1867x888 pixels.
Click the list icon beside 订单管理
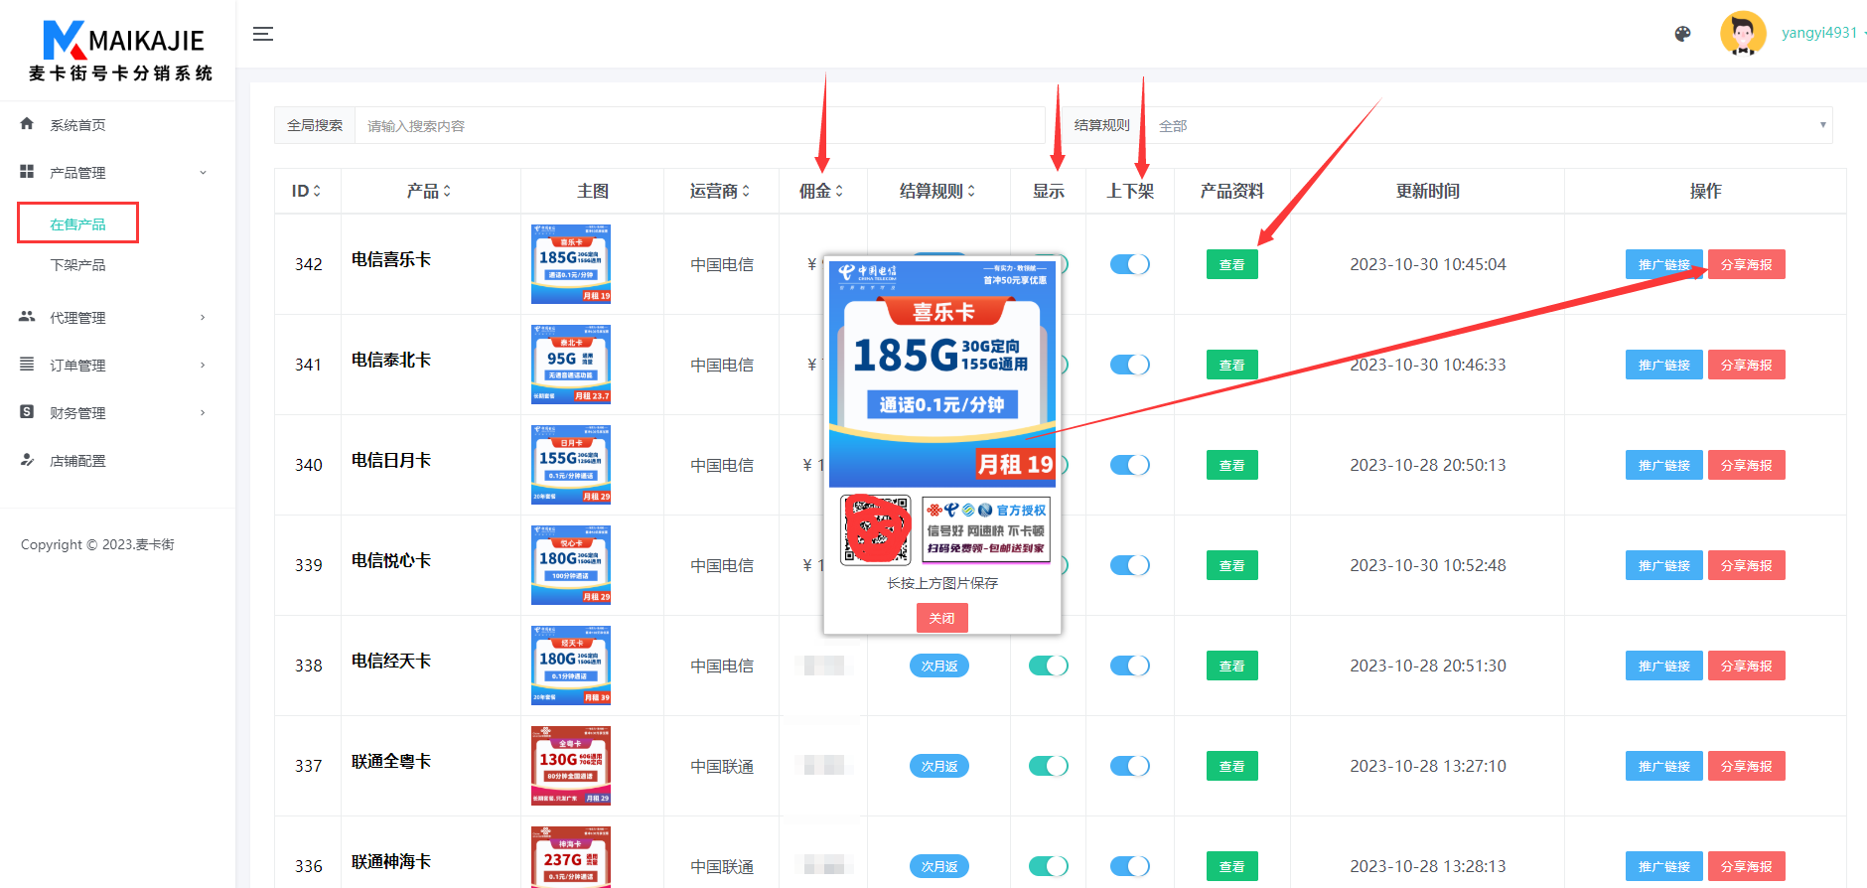(x=27, y=365)
